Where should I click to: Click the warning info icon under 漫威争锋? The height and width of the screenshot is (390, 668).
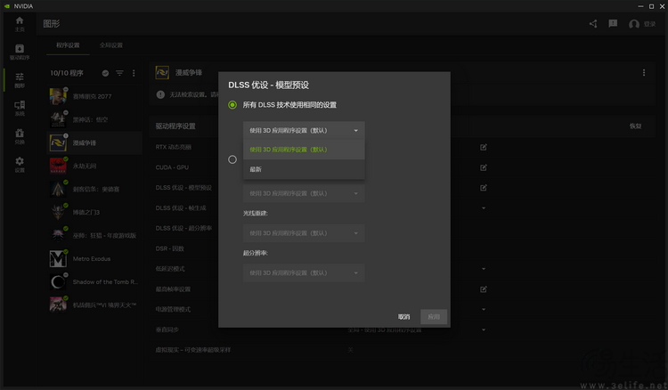pos(160,94)
